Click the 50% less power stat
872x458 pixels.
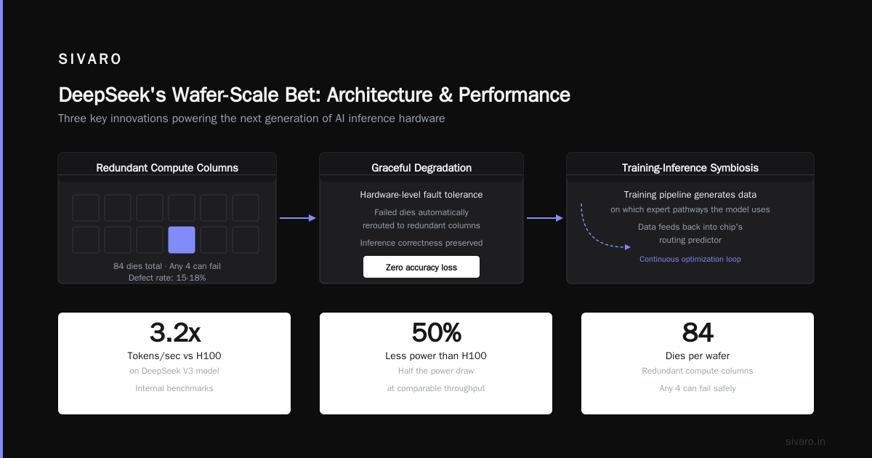[436, 363]
